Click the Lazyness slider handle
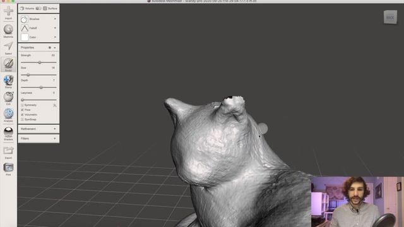The image size is (404, 227). [23, 100]
